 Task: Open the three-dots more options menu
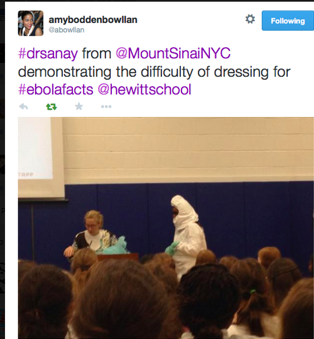[106, 106]
